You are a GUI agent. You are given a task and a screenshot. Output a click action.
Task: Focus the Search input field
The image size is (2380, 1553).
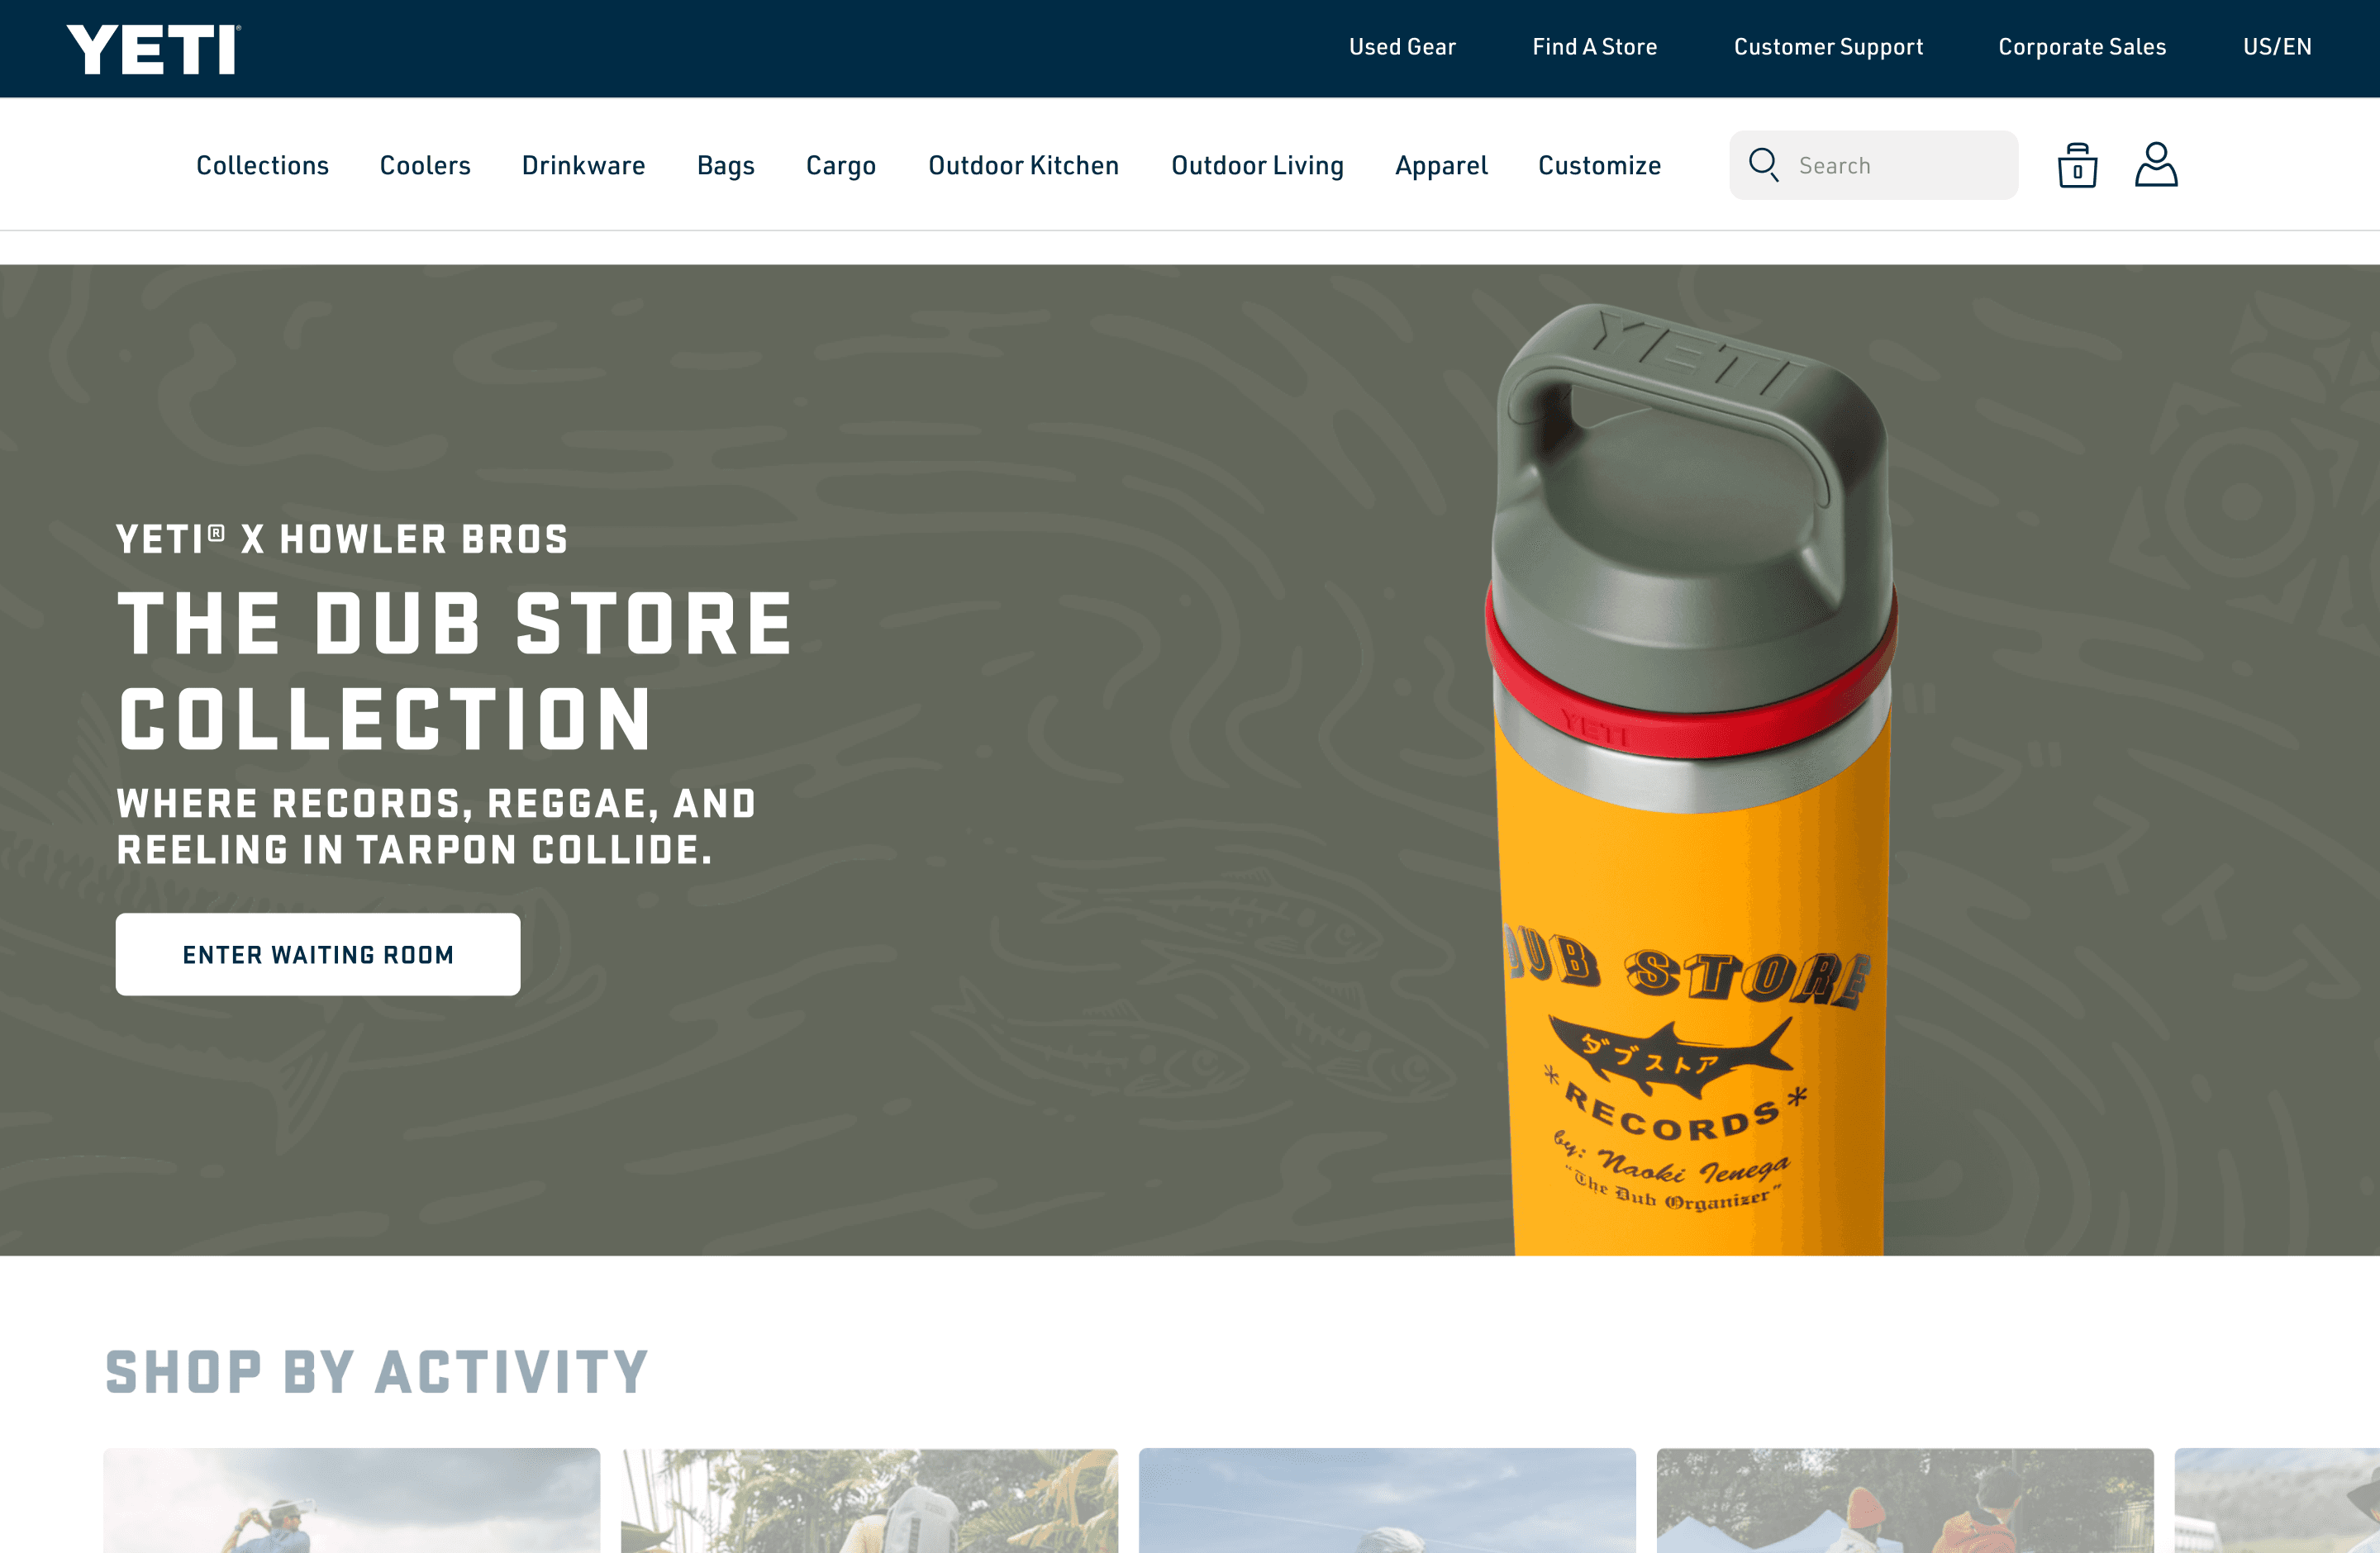pyautogui.click(x=1873, y=165)
